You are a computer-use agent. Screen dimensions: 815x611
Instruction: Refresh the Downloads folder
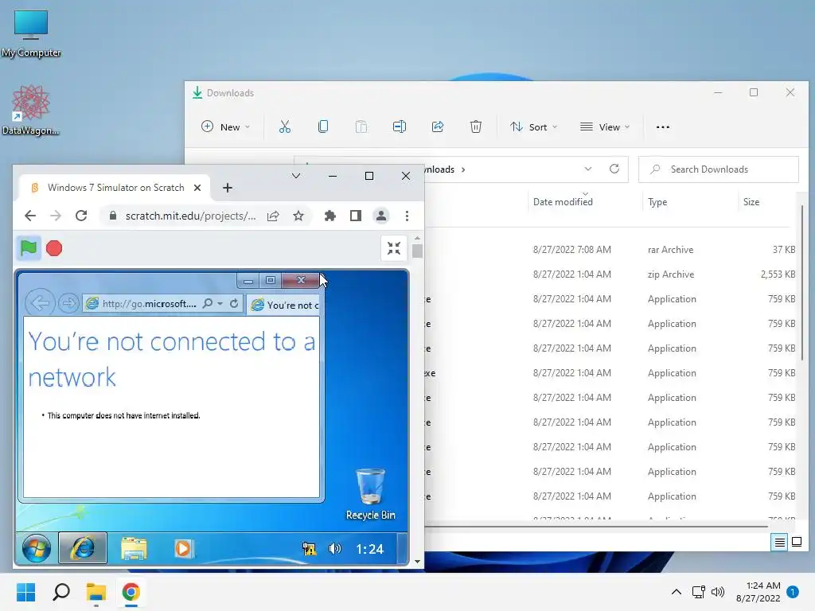(614, 169)
